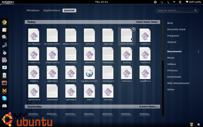Open appFavorites.js file
Viewport: 203px width, 127px height.
34,92
